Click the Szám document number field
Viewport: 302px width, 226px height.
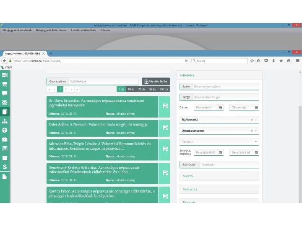coord(226,87)
